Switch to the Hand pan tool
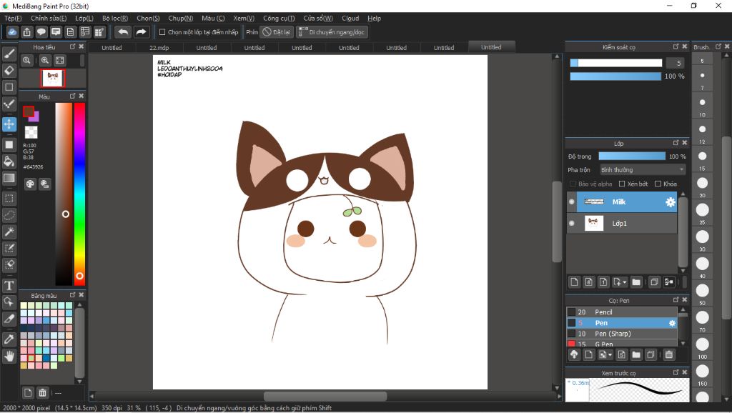Viewport: 732px width, 413px height. (x=9, y=355)
